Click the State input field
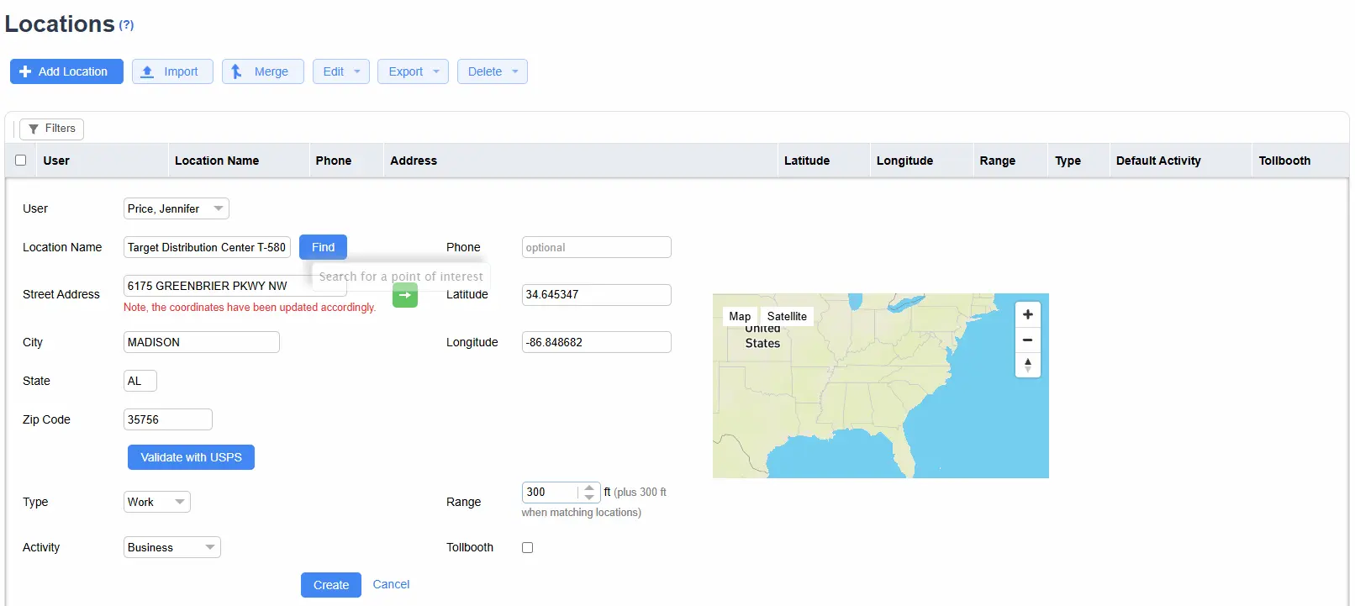1355x606 pixels. click(x=140, y=381)
